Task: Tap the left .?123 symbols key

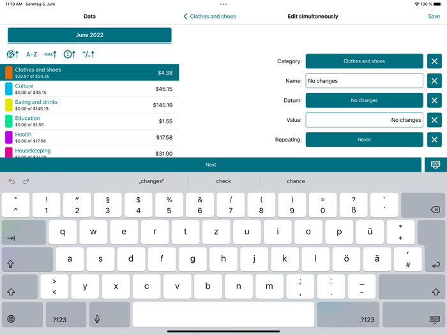Action: tap(66, 315)
